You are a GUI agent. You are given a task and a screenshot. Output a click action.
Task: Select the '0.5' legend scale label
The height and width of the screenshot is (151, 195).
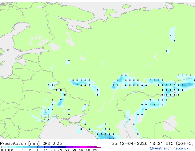coord(10,150)
